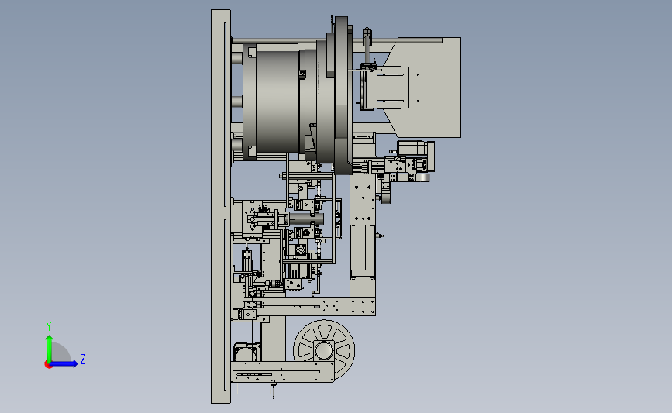672x413 pixels.
Task: Select the spoked wheel at the model's bottom
Action: [324, 350]
